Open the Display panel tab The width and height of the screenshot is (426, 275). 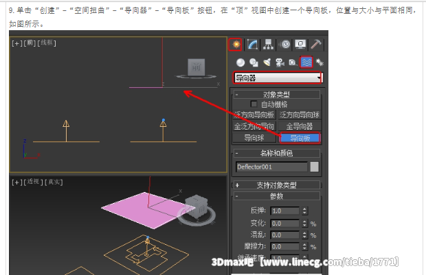tap(300, 44)
